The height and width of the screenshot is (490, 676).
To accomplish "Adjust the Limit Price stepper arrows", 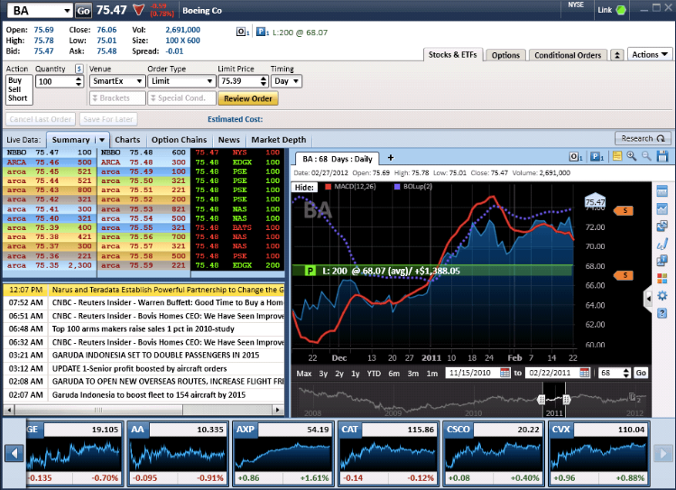I will (x=264, y=81).
